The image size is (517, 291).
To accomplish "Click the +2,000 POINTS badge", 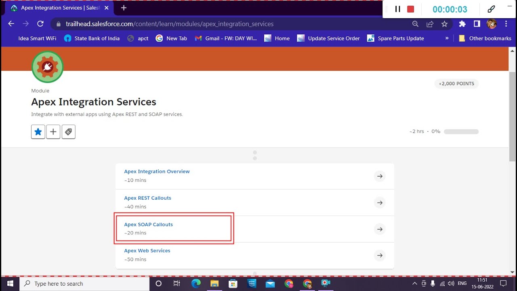I will [456, 84].
